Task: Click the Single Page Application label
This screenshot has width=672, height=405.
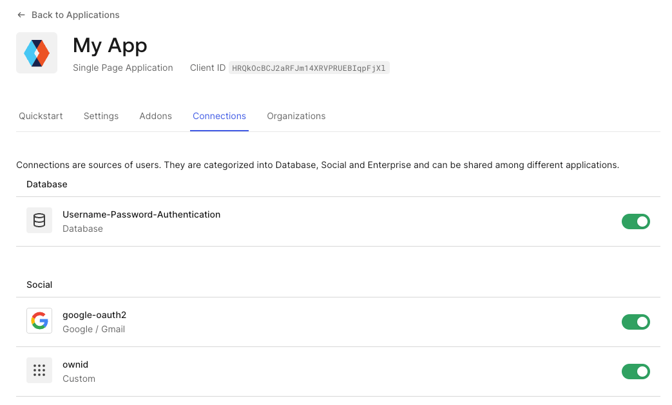Action: point(123,68)
